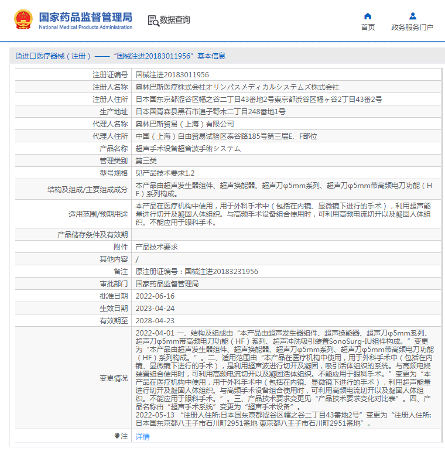
Task: Select agent address 泰谷路185号 value
Action: point(226,136)
